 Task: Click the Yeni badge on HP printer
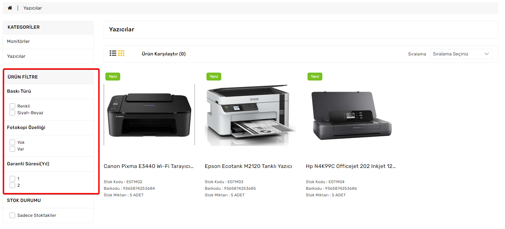(315, 77)
